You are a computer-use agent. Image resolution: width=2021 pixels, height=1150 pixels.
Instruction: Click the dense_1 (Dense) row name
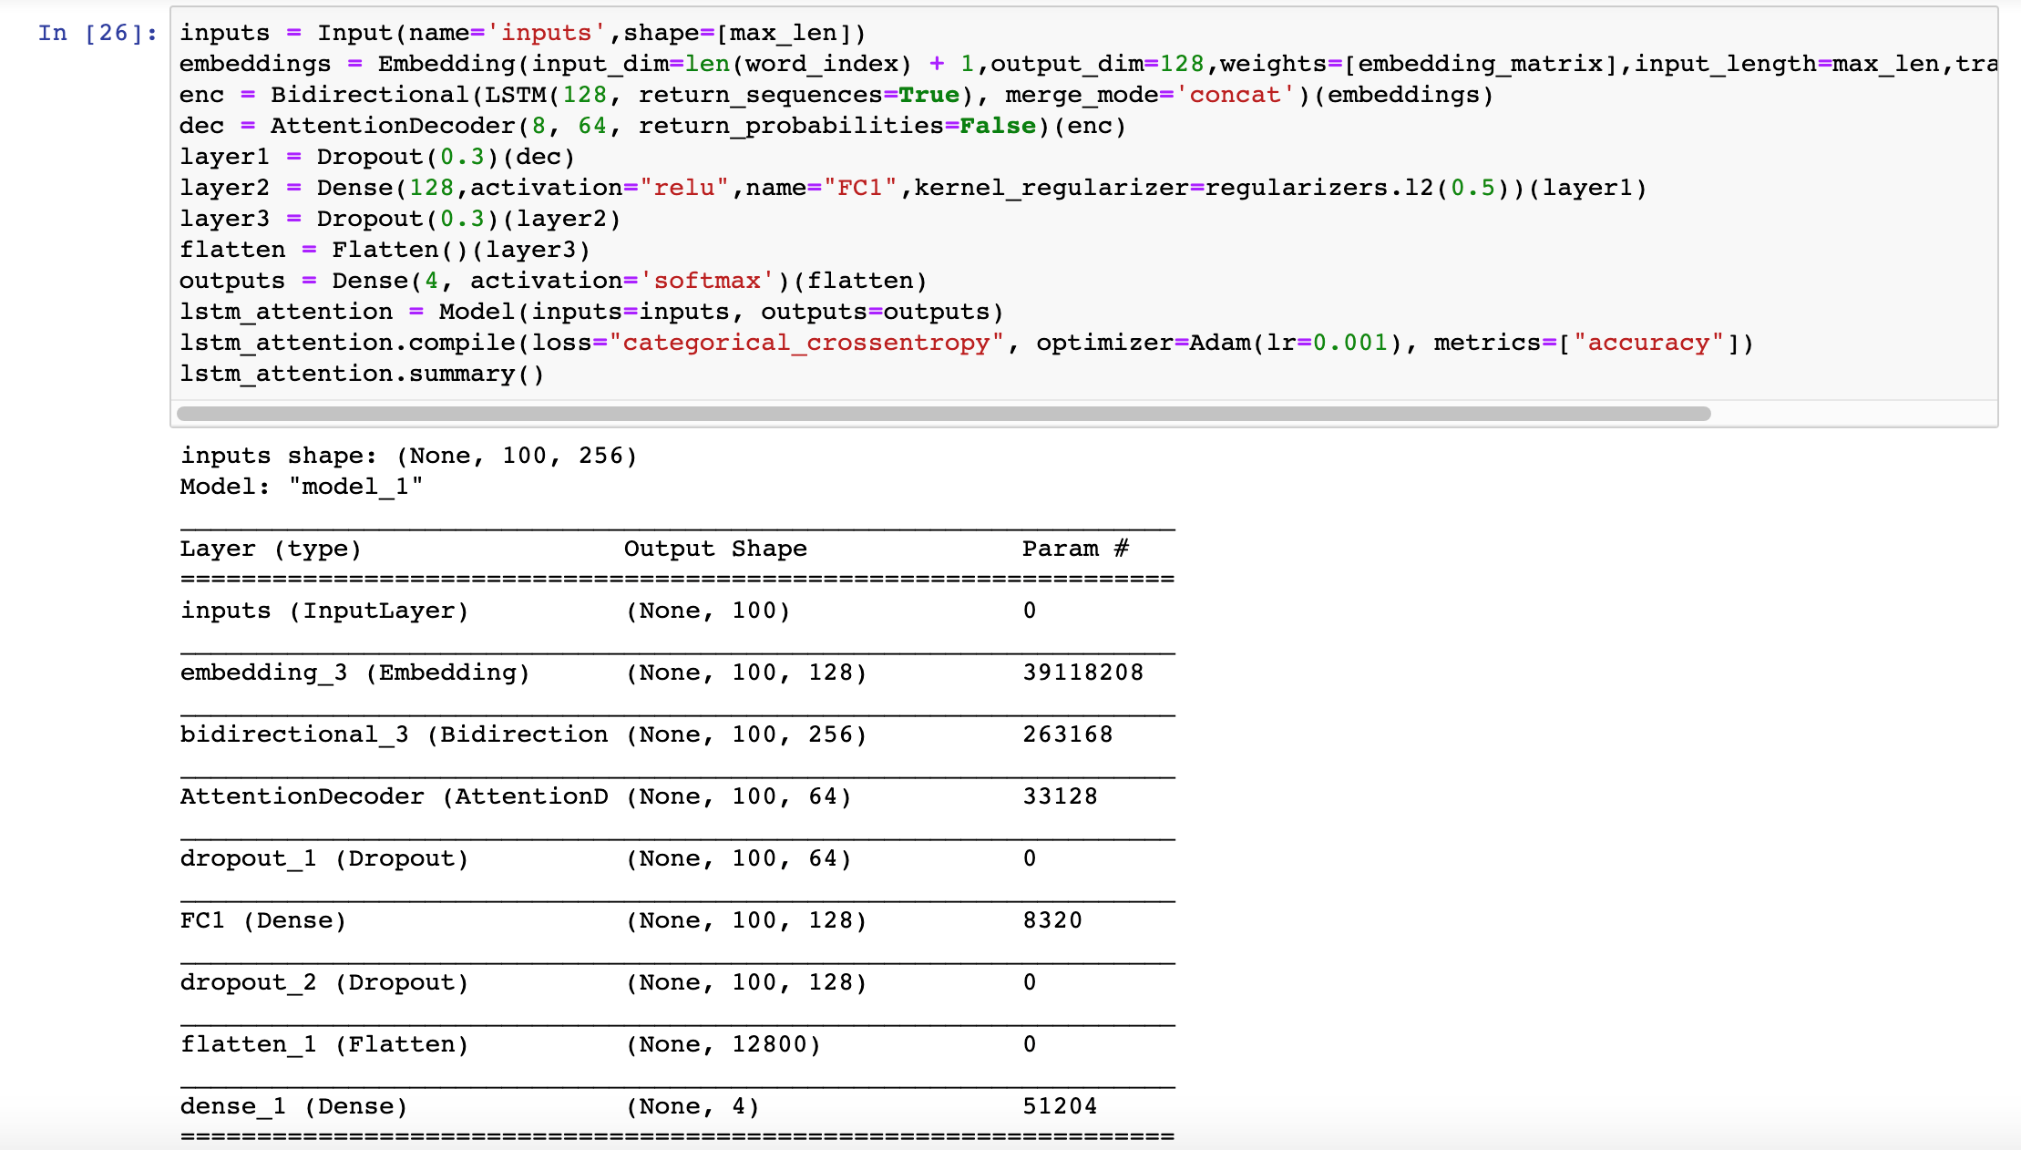coord(293,1106)
